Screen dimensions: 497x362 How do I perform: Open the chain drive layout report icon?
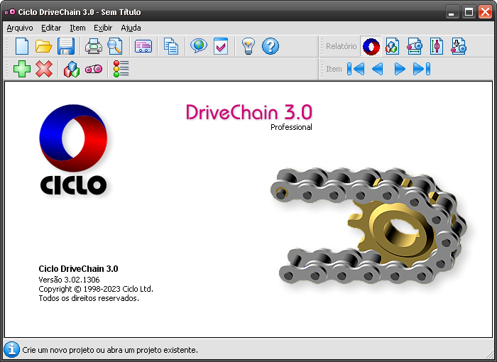click(415, 46)
